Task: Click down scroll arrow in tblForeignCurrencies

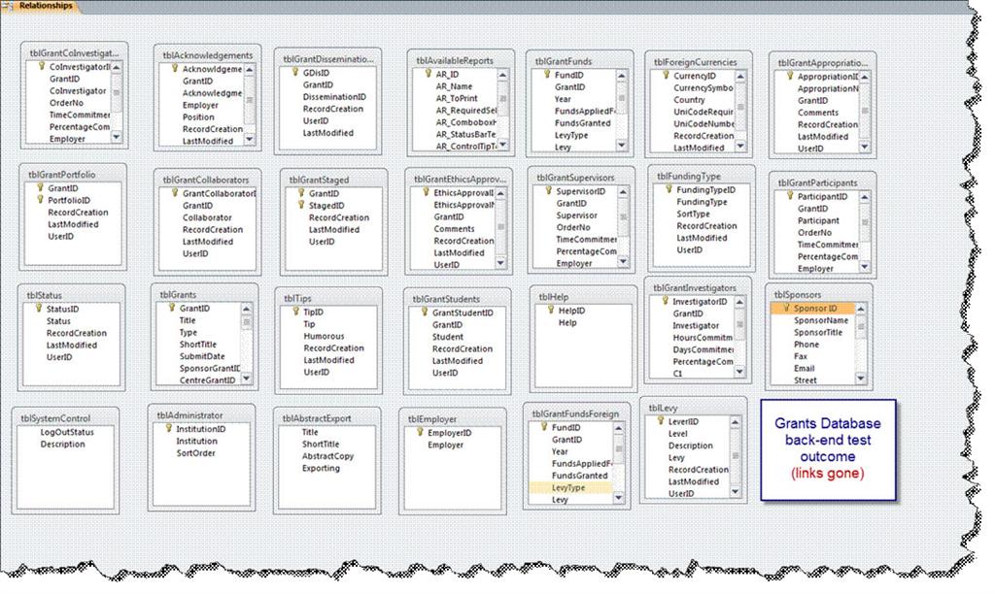Action: pos(739,147)
